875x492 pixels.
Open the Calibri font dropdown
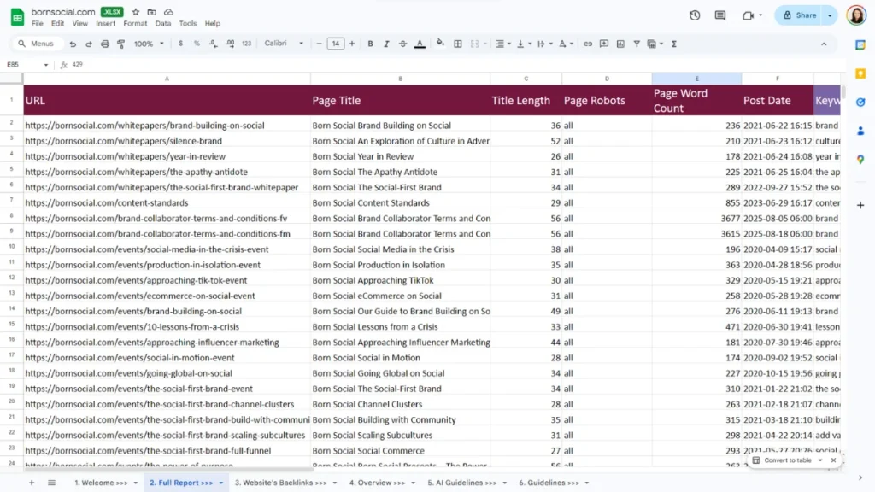tap(284, 44)
